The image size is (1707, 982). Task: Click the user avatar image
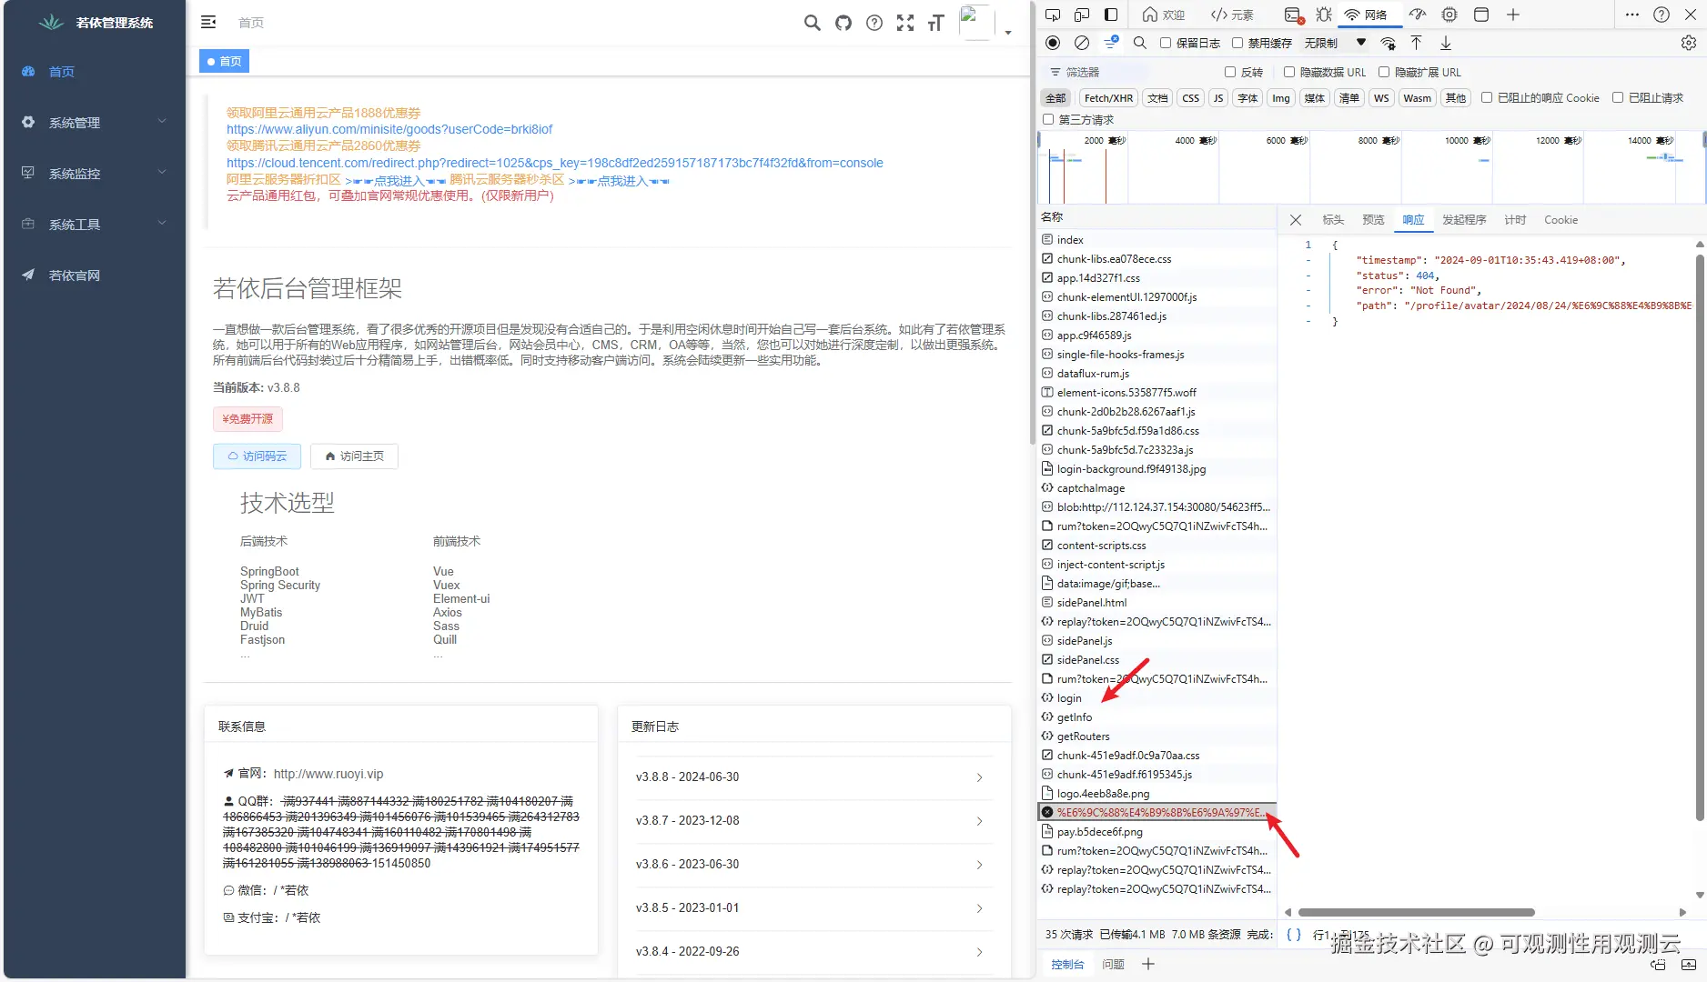(x=976, y=22)
